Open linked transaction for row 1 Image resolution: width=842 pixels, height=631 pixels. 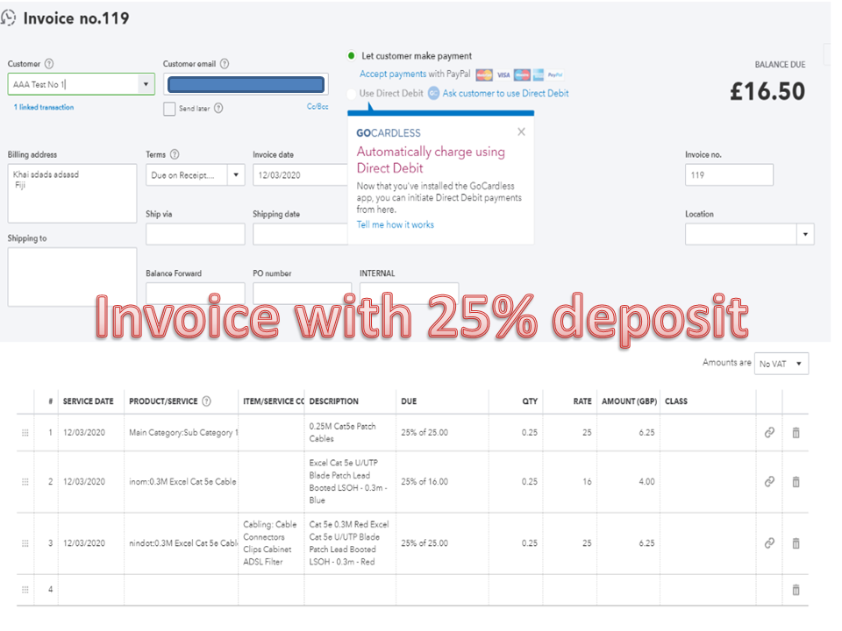pos(769,432)
